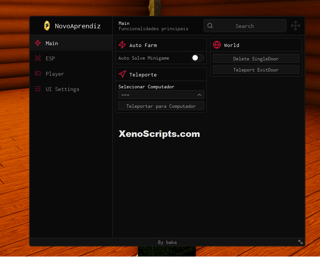This screenshot has height=268, width=320.
Task: Click the resize corner icon in footer
Action: 301,242
